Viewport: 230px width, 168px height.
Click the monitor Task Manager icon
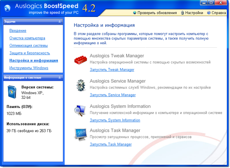coord(80,135)
